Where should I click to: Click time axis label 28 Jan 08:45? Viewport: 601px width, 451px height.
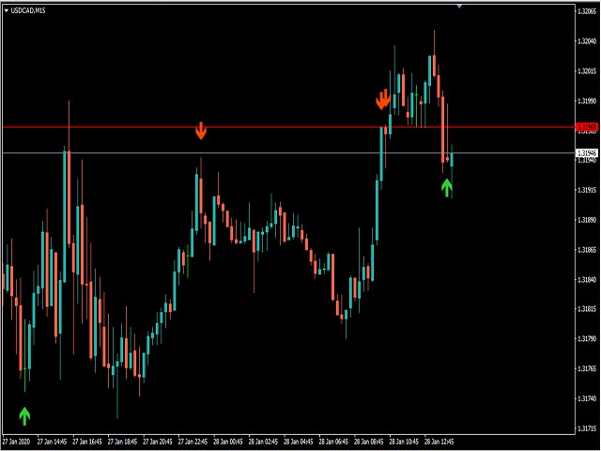(369, 442)
